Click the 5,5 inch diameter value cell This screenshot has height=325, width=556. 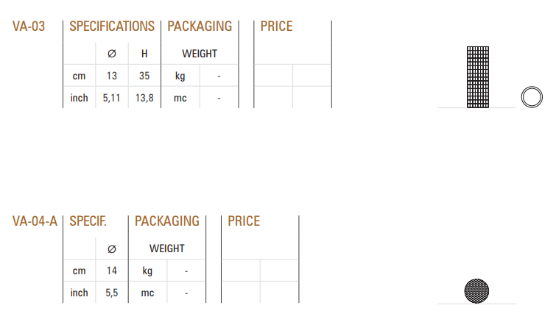[x=112, y=293]
